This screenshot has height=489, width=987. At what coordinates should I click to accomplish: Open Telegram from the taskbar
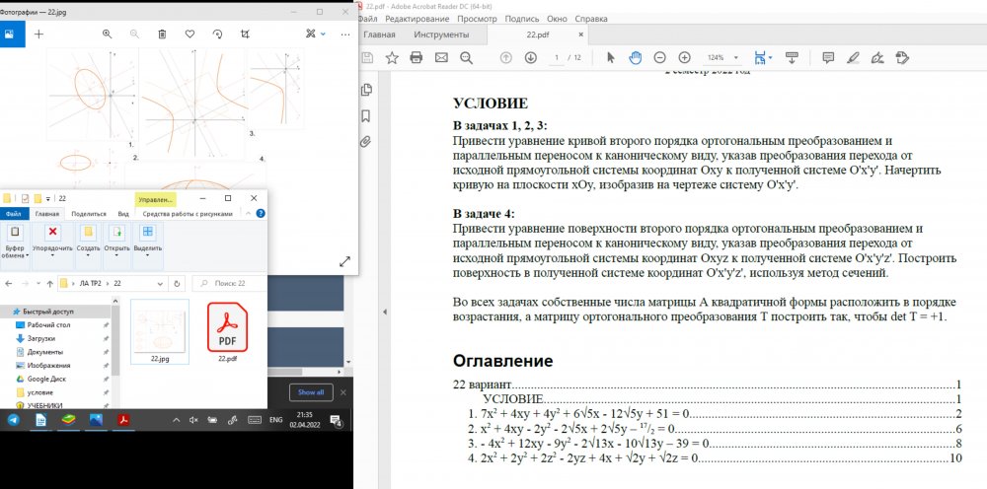[13, 420]
